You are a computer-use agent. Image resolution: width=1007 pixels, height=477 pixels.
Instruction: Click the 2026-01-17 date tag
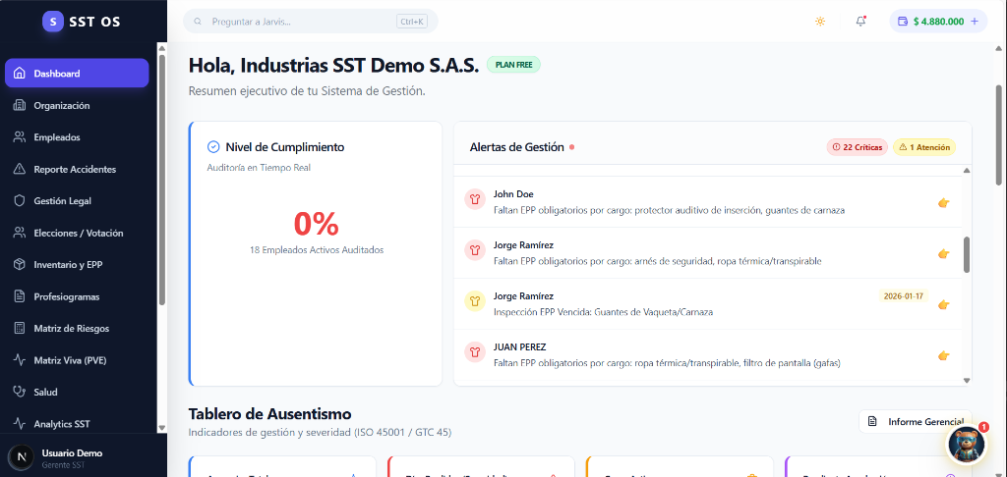coord(903,296)
